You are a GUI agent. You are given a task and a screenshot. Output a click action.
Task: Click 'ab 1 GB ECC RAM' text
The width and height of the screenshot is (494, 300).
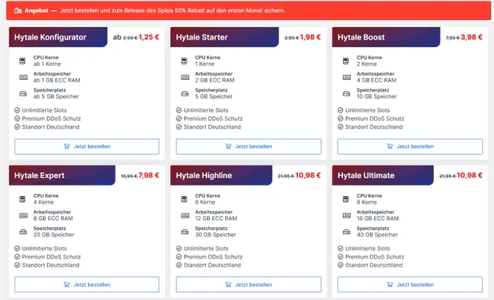57,81
